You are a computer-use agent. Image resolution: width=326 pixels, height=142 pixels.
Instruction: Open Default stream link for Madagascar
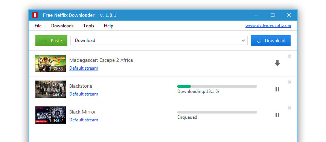84,68
